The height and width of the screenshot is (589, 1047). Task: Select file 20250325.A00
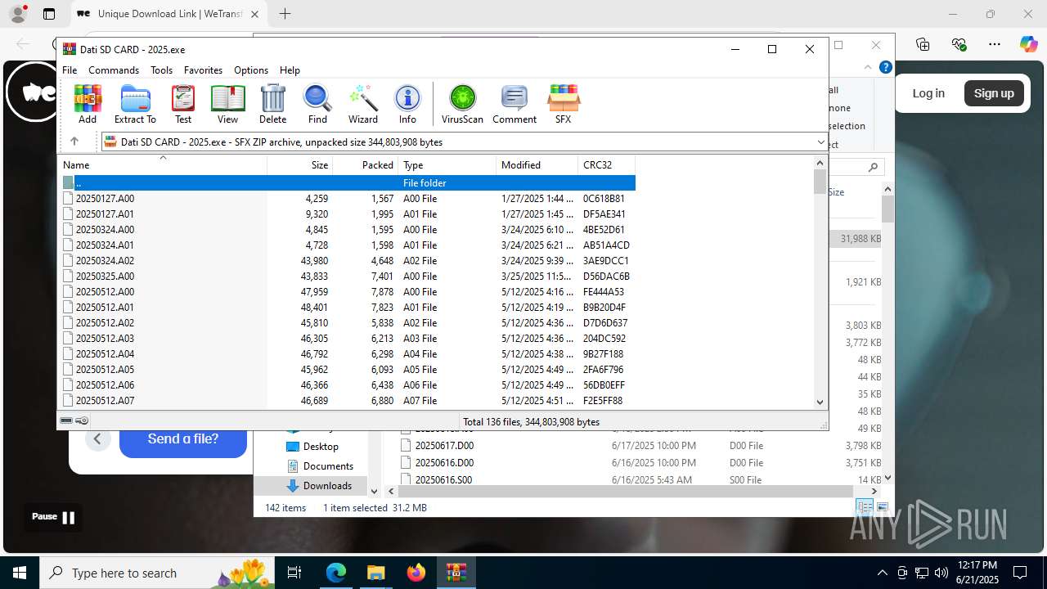(348, 277)
